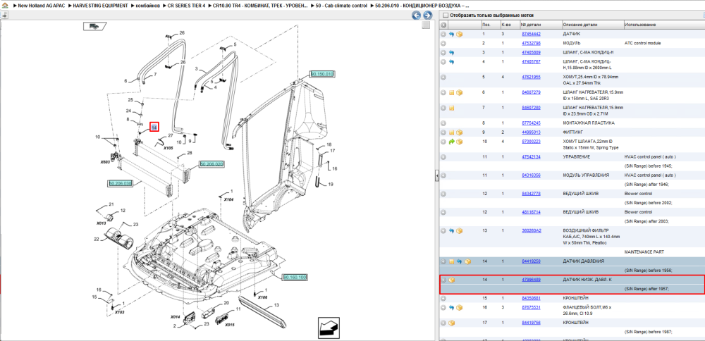Screen dimensions: 705x341
Task: Click the blue replacement arrow for part 47405767
Action: 451,61
